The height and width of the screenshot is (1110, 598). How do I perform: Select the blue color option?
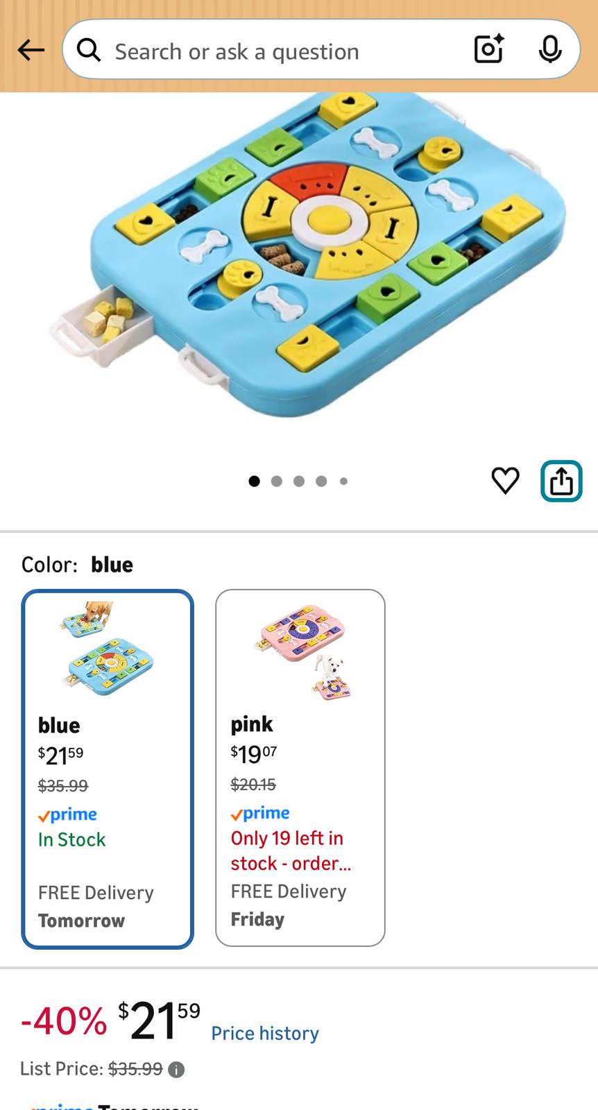coord(108,769)
